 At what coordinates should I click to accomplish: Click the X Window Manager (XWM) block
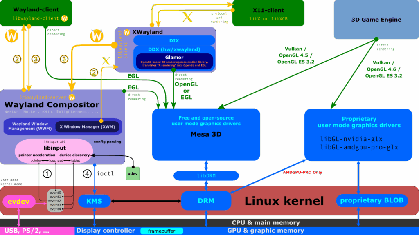(x=87, y=127)
